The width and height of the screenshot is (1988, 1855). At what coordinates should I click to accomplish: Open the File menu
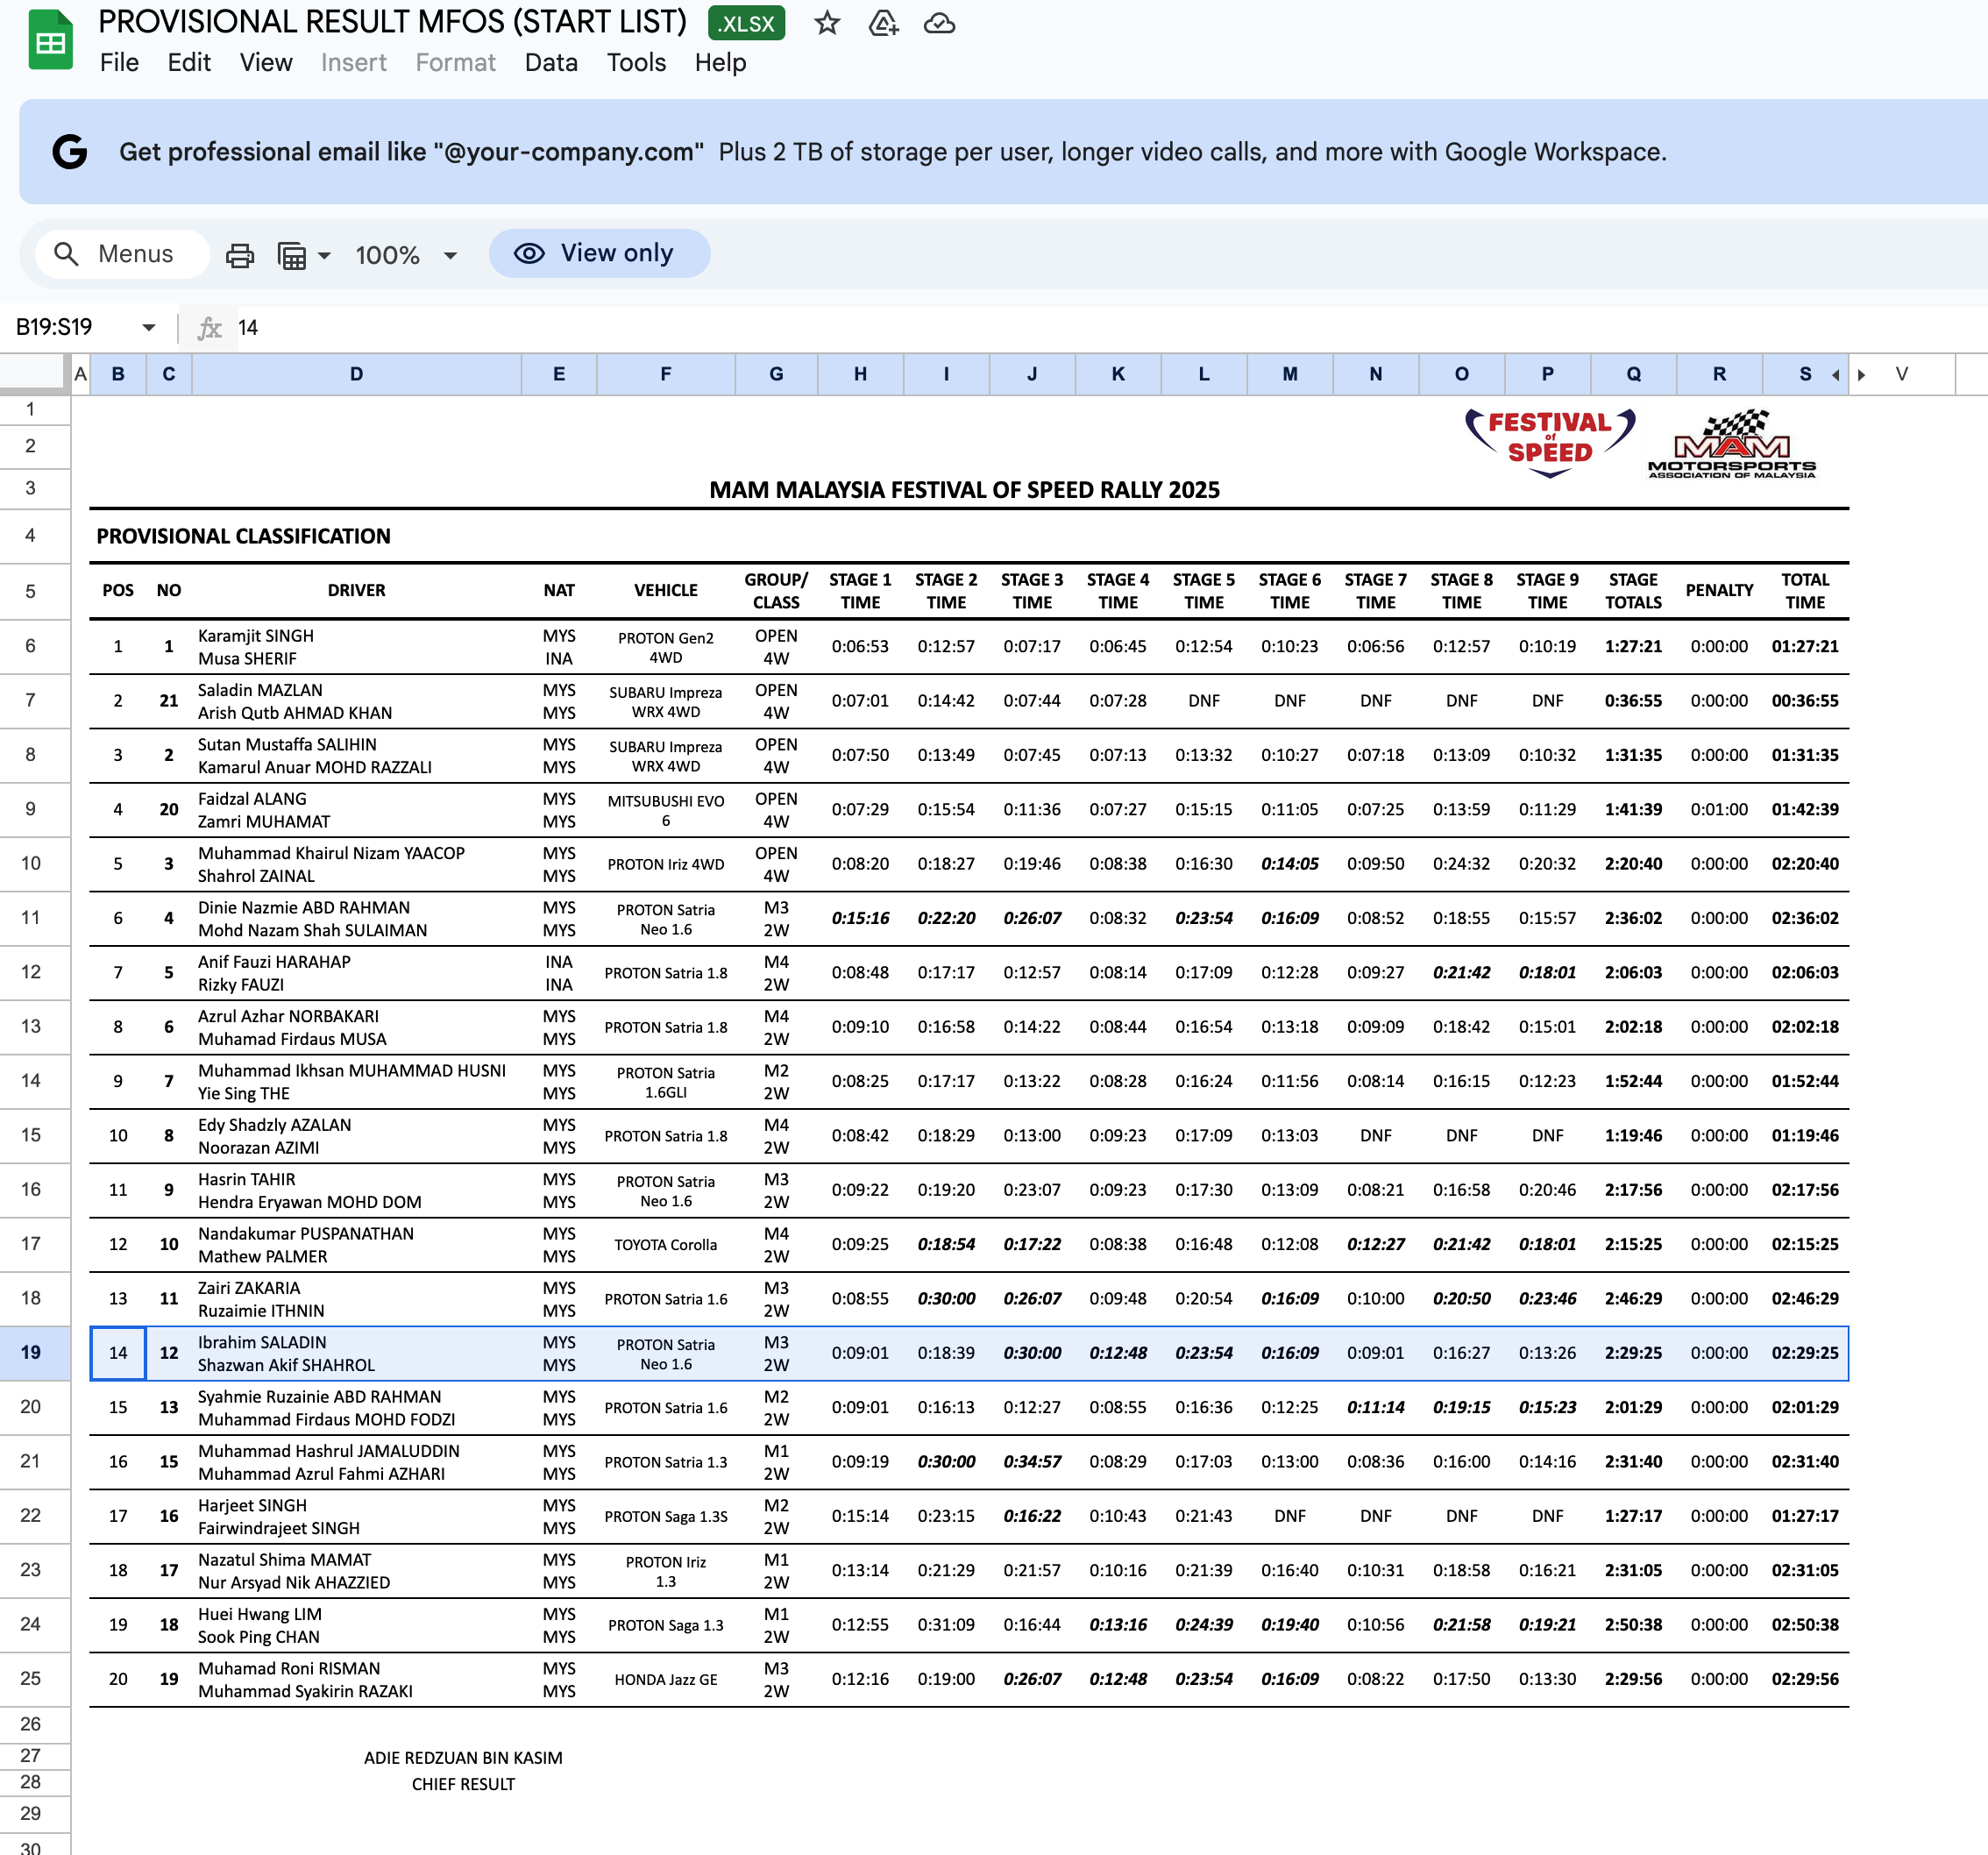(x=119, y=62)
